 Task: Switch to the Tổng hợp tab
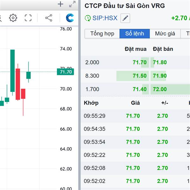(102, 34)
